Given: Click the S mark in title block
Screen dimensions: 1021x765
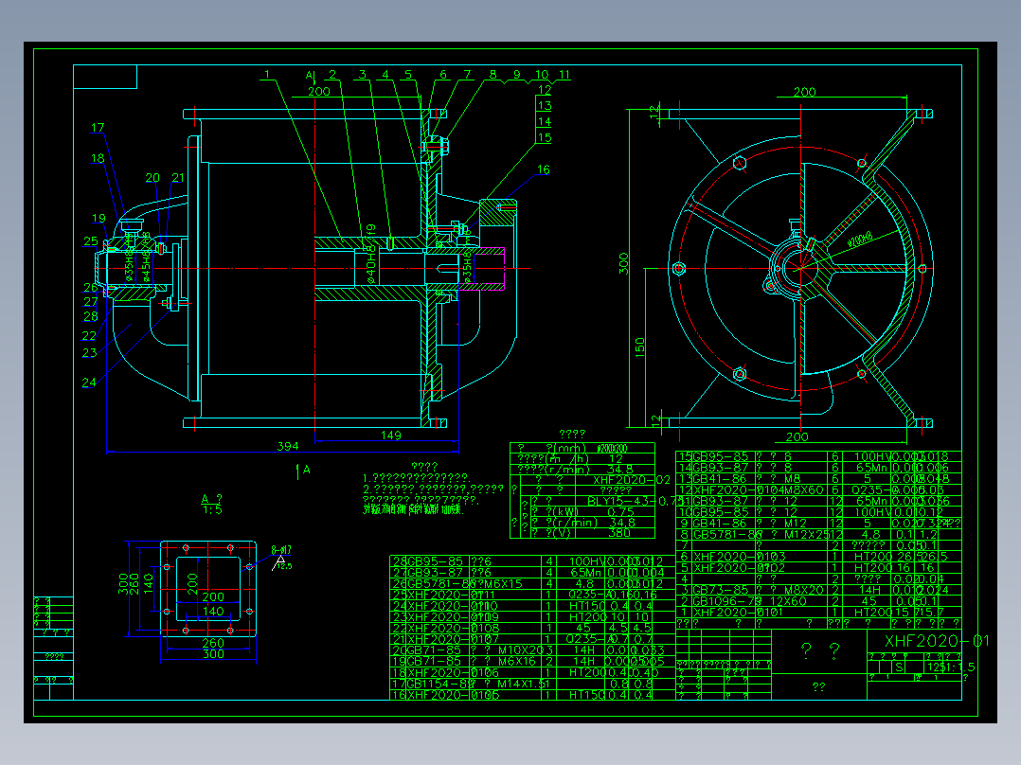Looking at the screenshot, I should coord(899,667).
